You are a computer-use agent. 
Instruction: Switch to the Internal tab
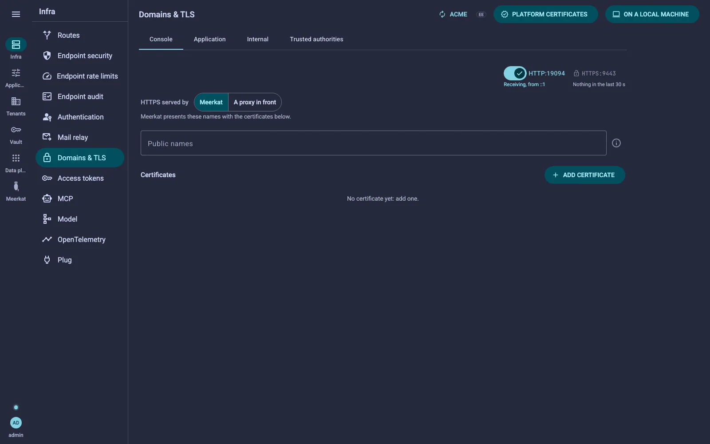pos(258,39)
